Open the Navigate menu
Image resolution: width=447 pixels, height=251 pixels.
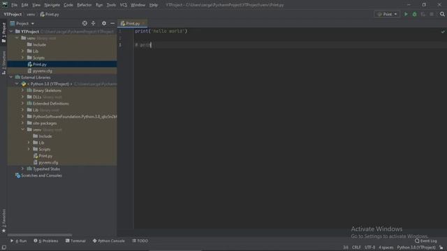point(52,5)
